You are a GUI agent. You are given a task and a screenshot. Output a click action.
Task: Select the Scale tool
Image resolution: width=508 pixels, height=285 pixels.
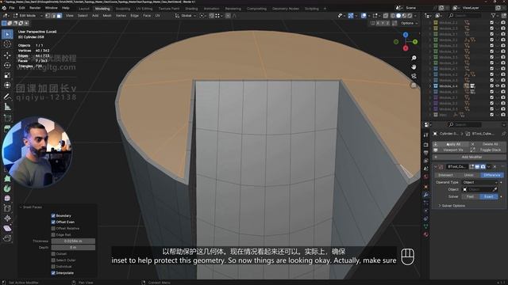(7, 75)
